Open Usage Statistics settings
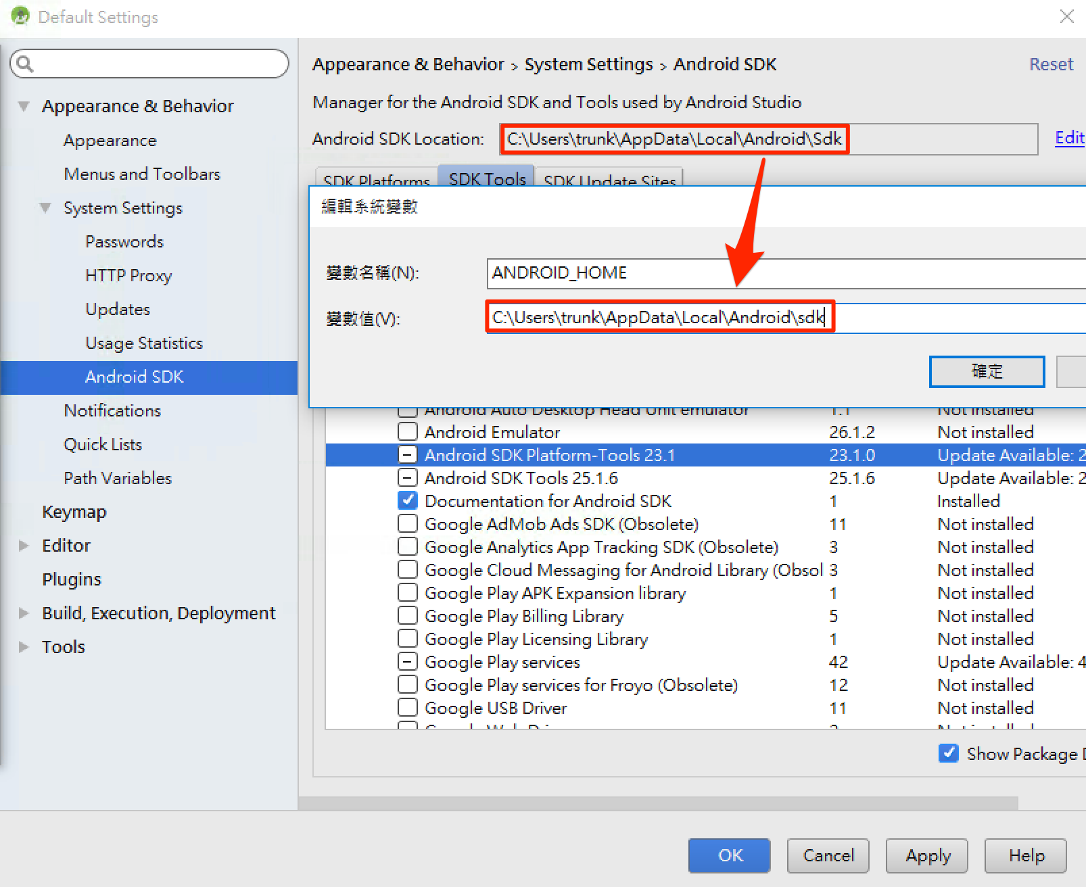 [x=144, y=343]
